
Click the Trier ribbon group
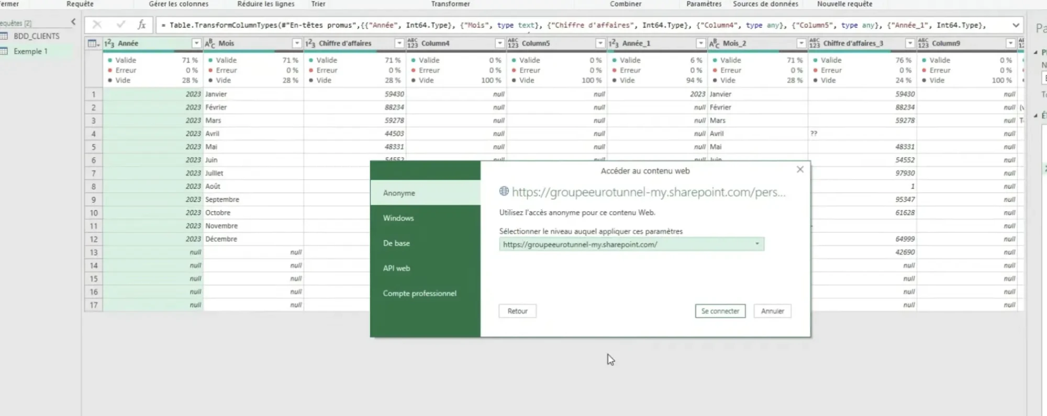[318, 4]
